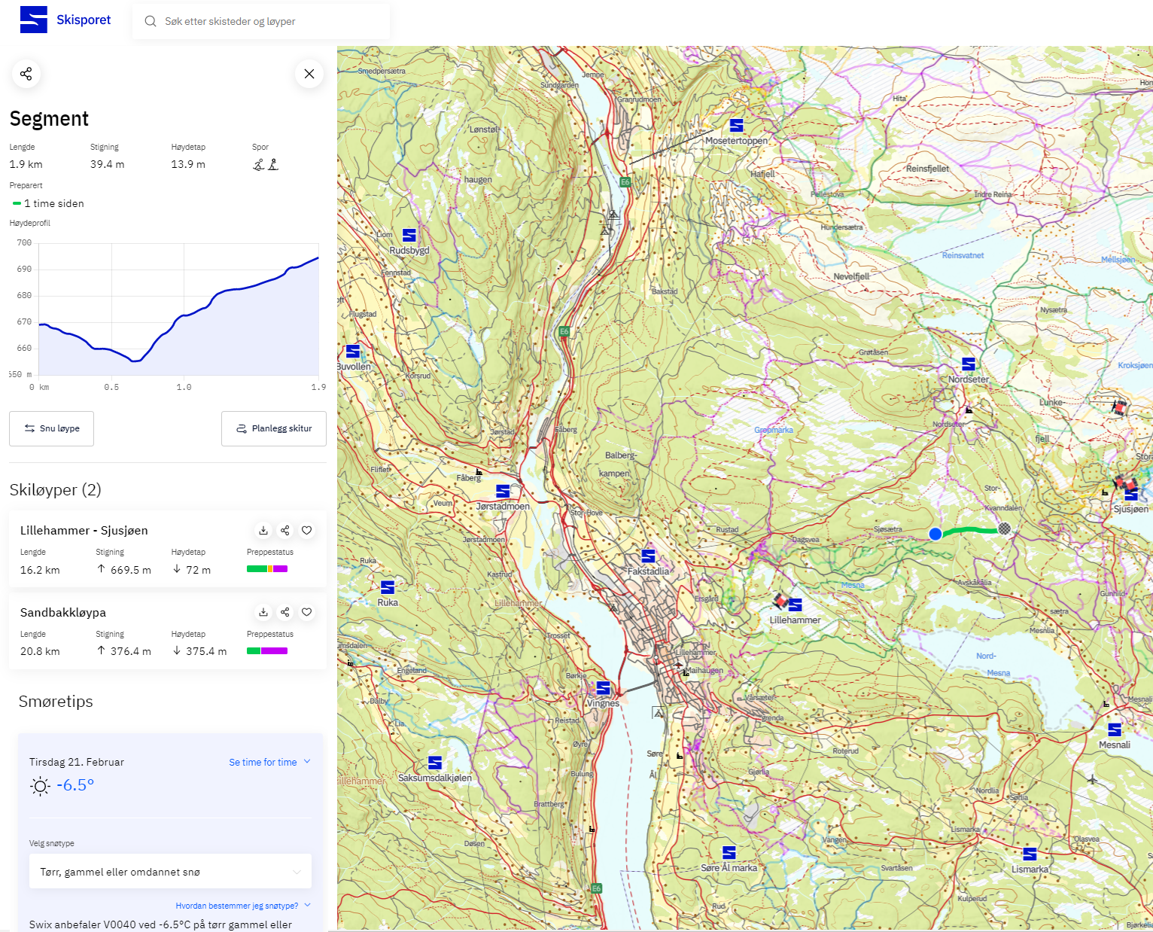Click classic and skating track icons
Viewport: 1153px width, 932px height.
coord(266,164)
